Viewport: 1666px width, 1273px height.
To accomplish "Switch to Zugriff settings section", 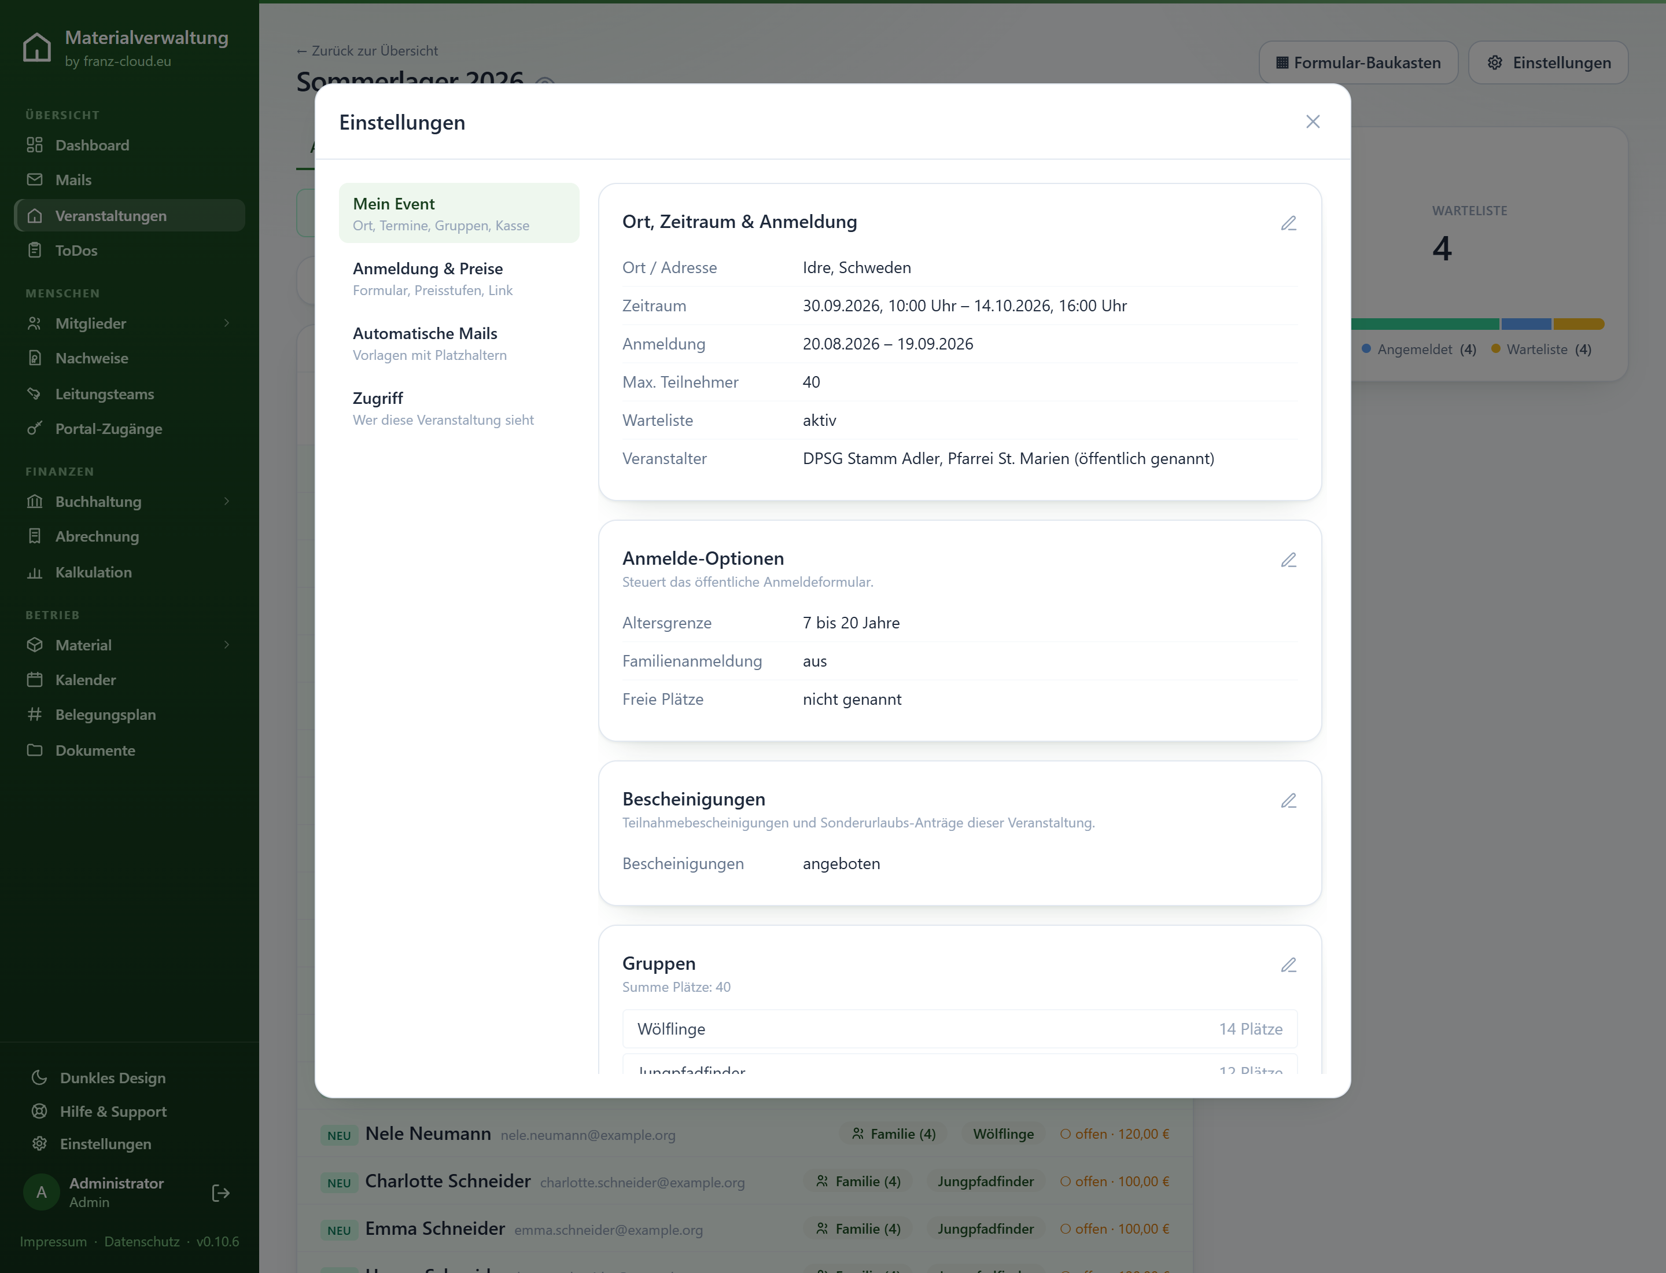I will (459, 408).
